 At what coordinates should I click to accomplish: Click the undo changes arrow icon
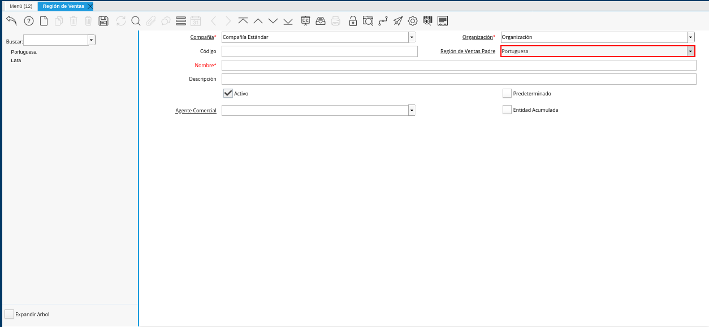[x=11, y=21]
